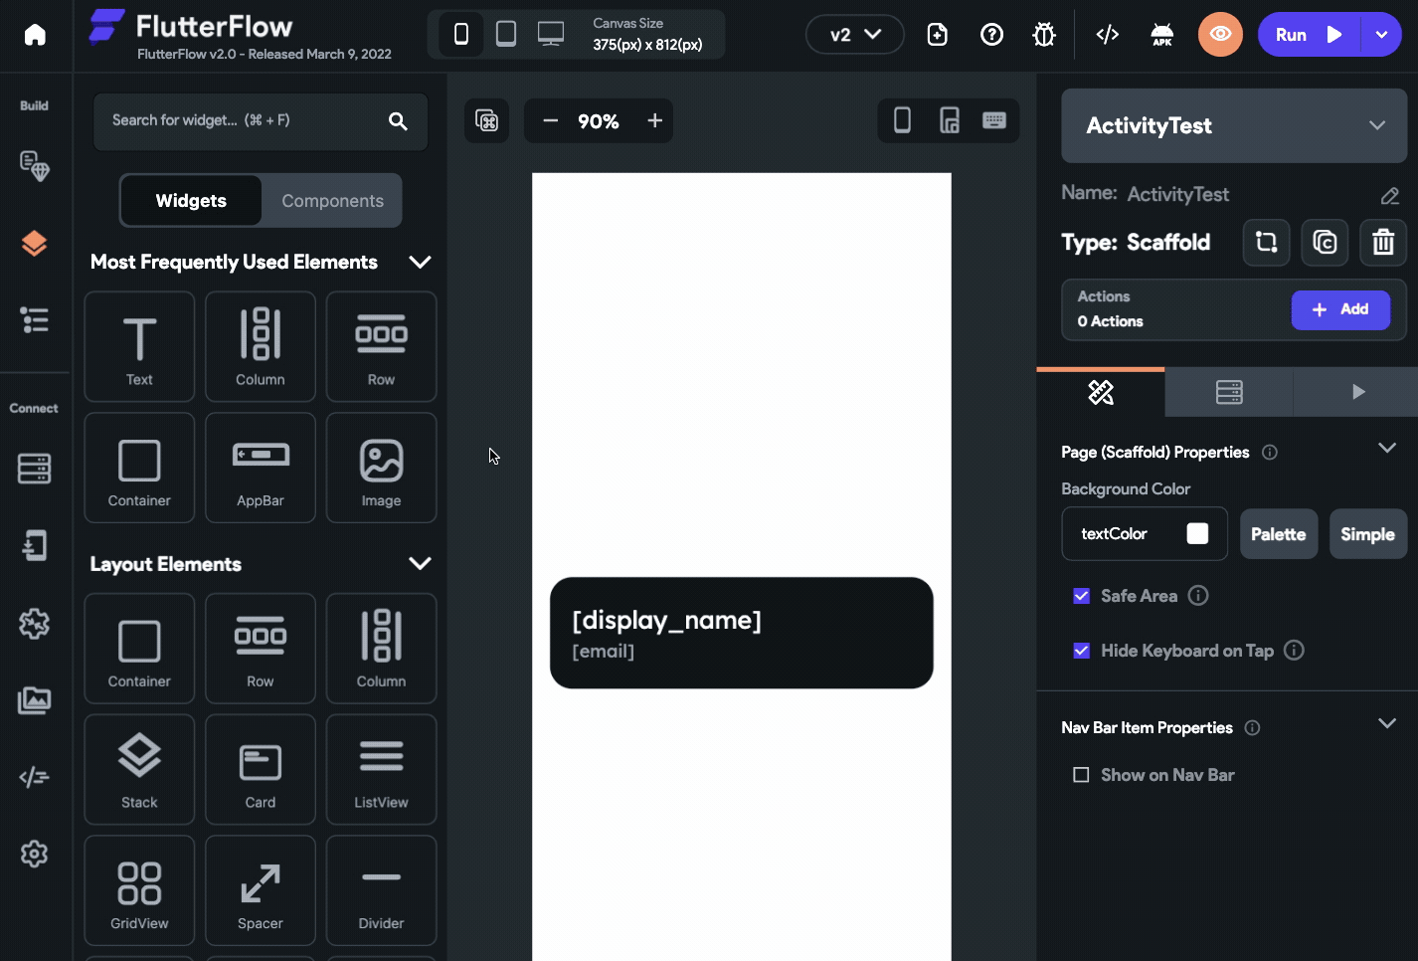This screenshot has height=961, width=1418.
Task: Toggle the orange preview eye button
Action: [1220, 35]
